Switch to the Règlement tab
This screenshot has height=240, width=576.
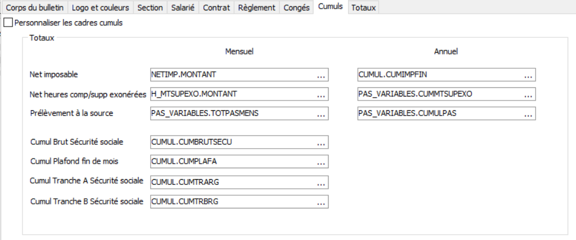pos(257,7)
